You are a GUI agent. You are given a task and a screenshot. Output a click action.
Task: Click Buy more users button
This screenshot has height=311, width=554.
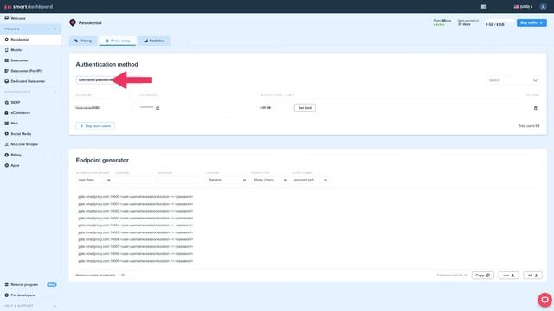(95, 126)
